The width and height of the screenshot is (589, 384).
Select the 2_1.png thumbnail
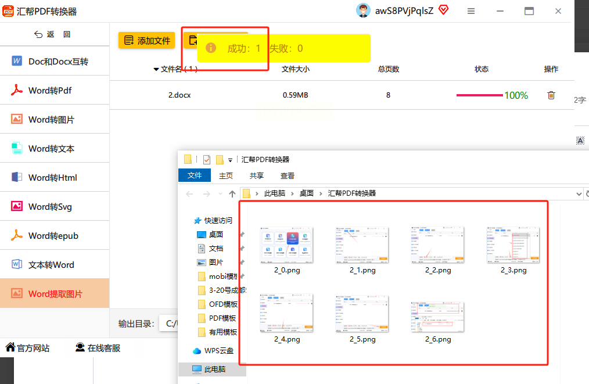pos(362,245)
